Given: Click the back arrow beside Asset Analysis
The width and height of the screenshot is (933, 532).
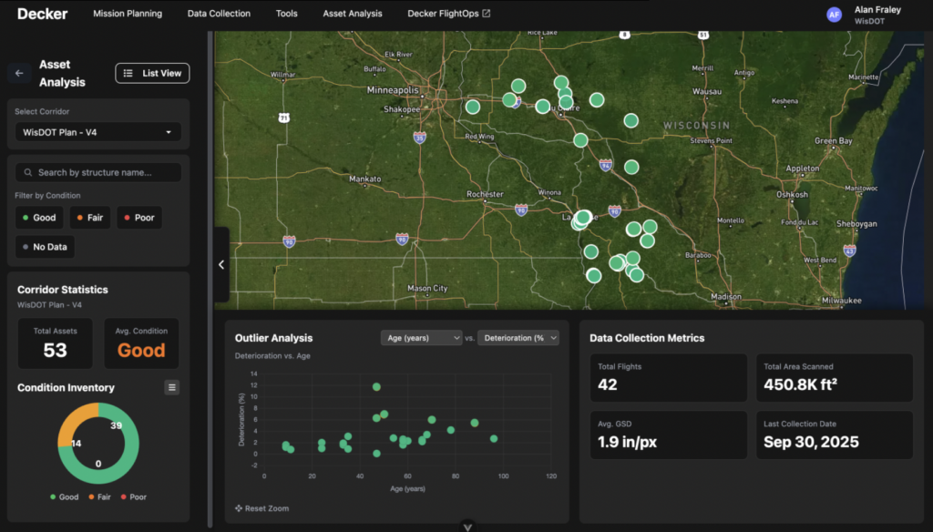Looking at the screenshot, I should pos(19,73).
